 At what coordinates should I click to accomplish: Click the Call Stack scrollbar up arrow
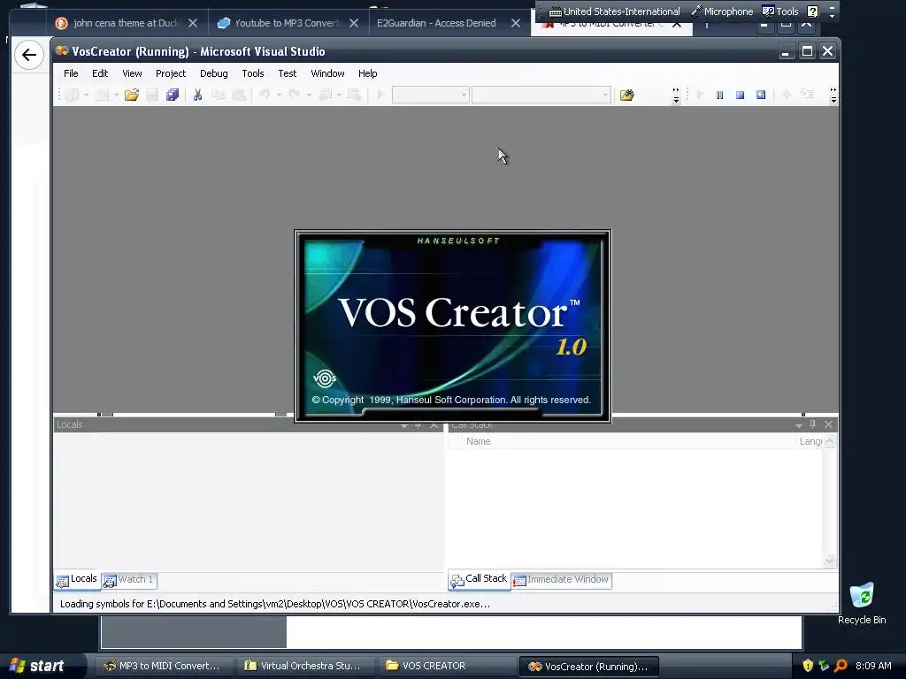(830, 441)
